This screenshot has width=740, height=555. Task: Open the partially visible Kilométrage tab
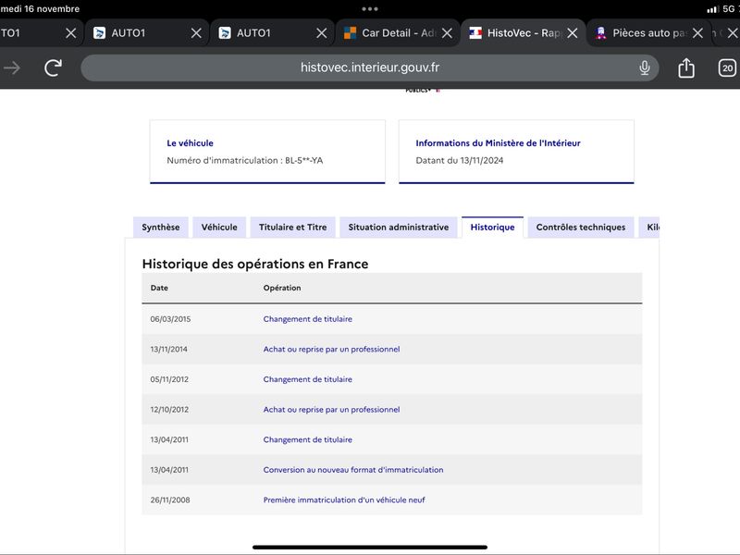(x=649, y=227)
